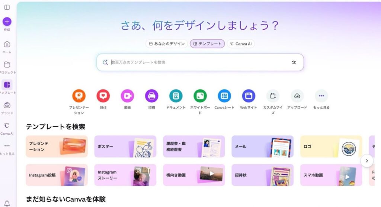Select the green Whiteboard icon

(200, 96)
